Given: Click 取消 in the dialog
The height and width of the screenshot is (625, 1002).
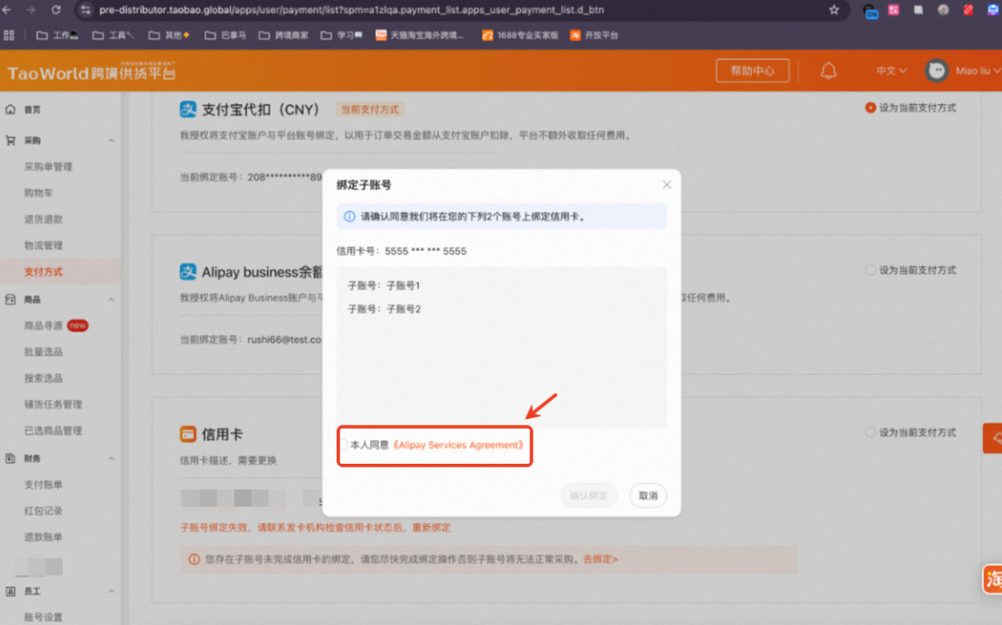Looking at the screenshot, I should click(x=648, y=496).
